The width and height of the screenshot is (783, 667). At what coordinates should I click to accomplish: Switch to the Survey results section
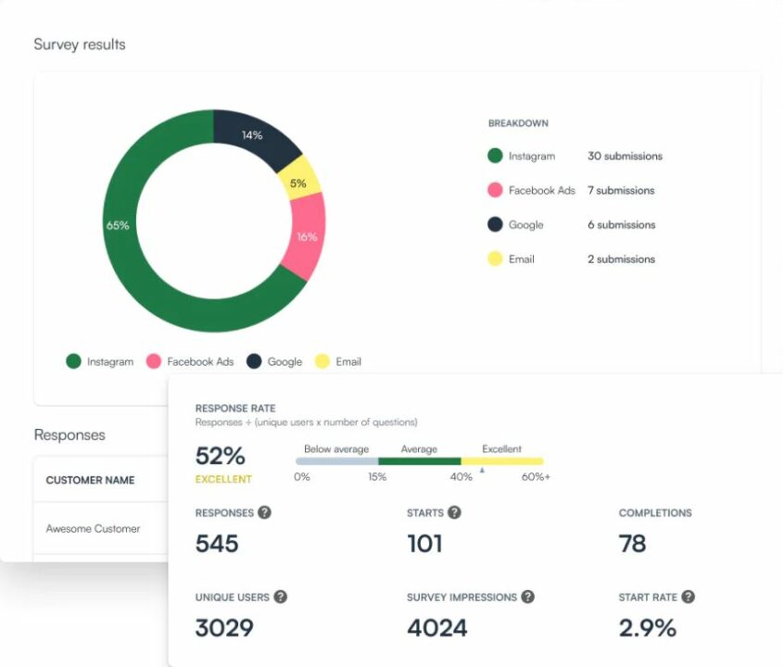click(79, 44)
